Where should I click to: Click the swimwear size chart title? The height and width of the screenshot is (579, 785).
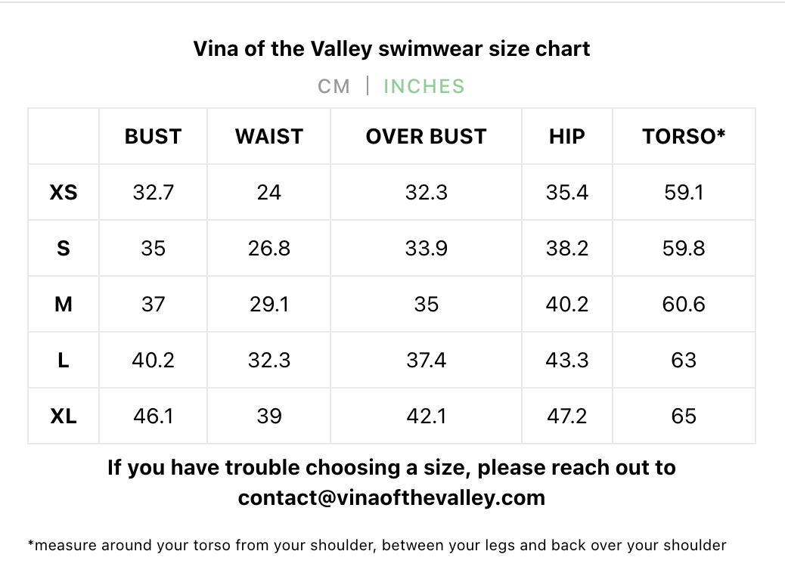[392, 49]
